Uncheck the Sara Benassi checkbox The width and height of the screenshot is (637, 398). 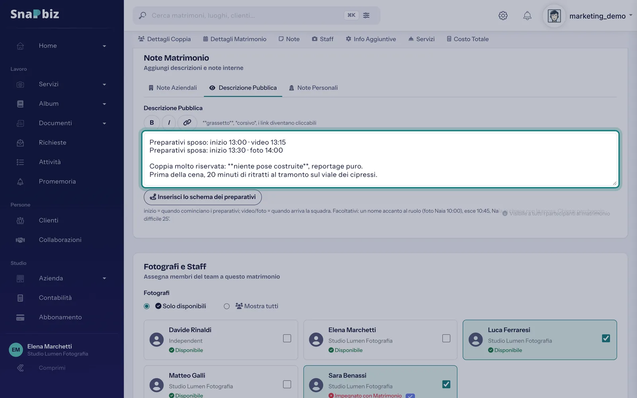(x=446, y=384)
